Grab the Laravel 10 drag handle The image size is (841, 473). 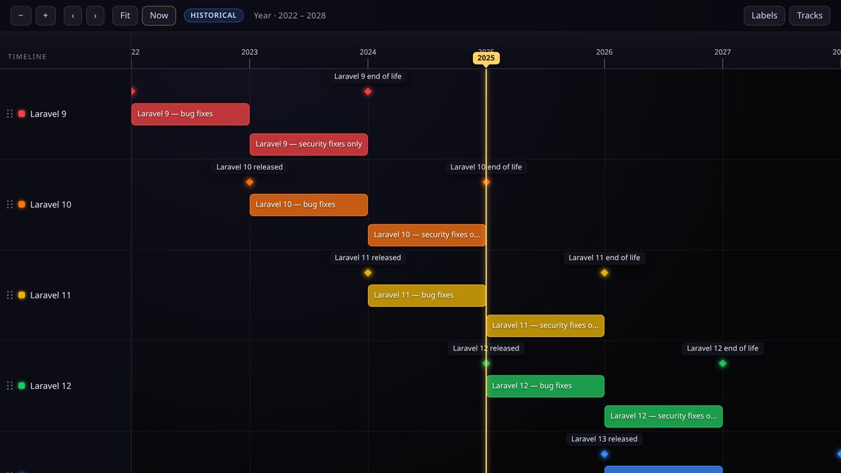(10, 205)
